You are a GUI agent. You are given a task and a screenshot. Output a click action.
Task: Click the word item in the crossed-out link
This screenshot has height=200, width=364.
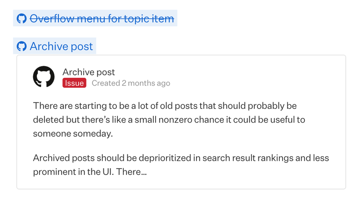pos(163,19)
